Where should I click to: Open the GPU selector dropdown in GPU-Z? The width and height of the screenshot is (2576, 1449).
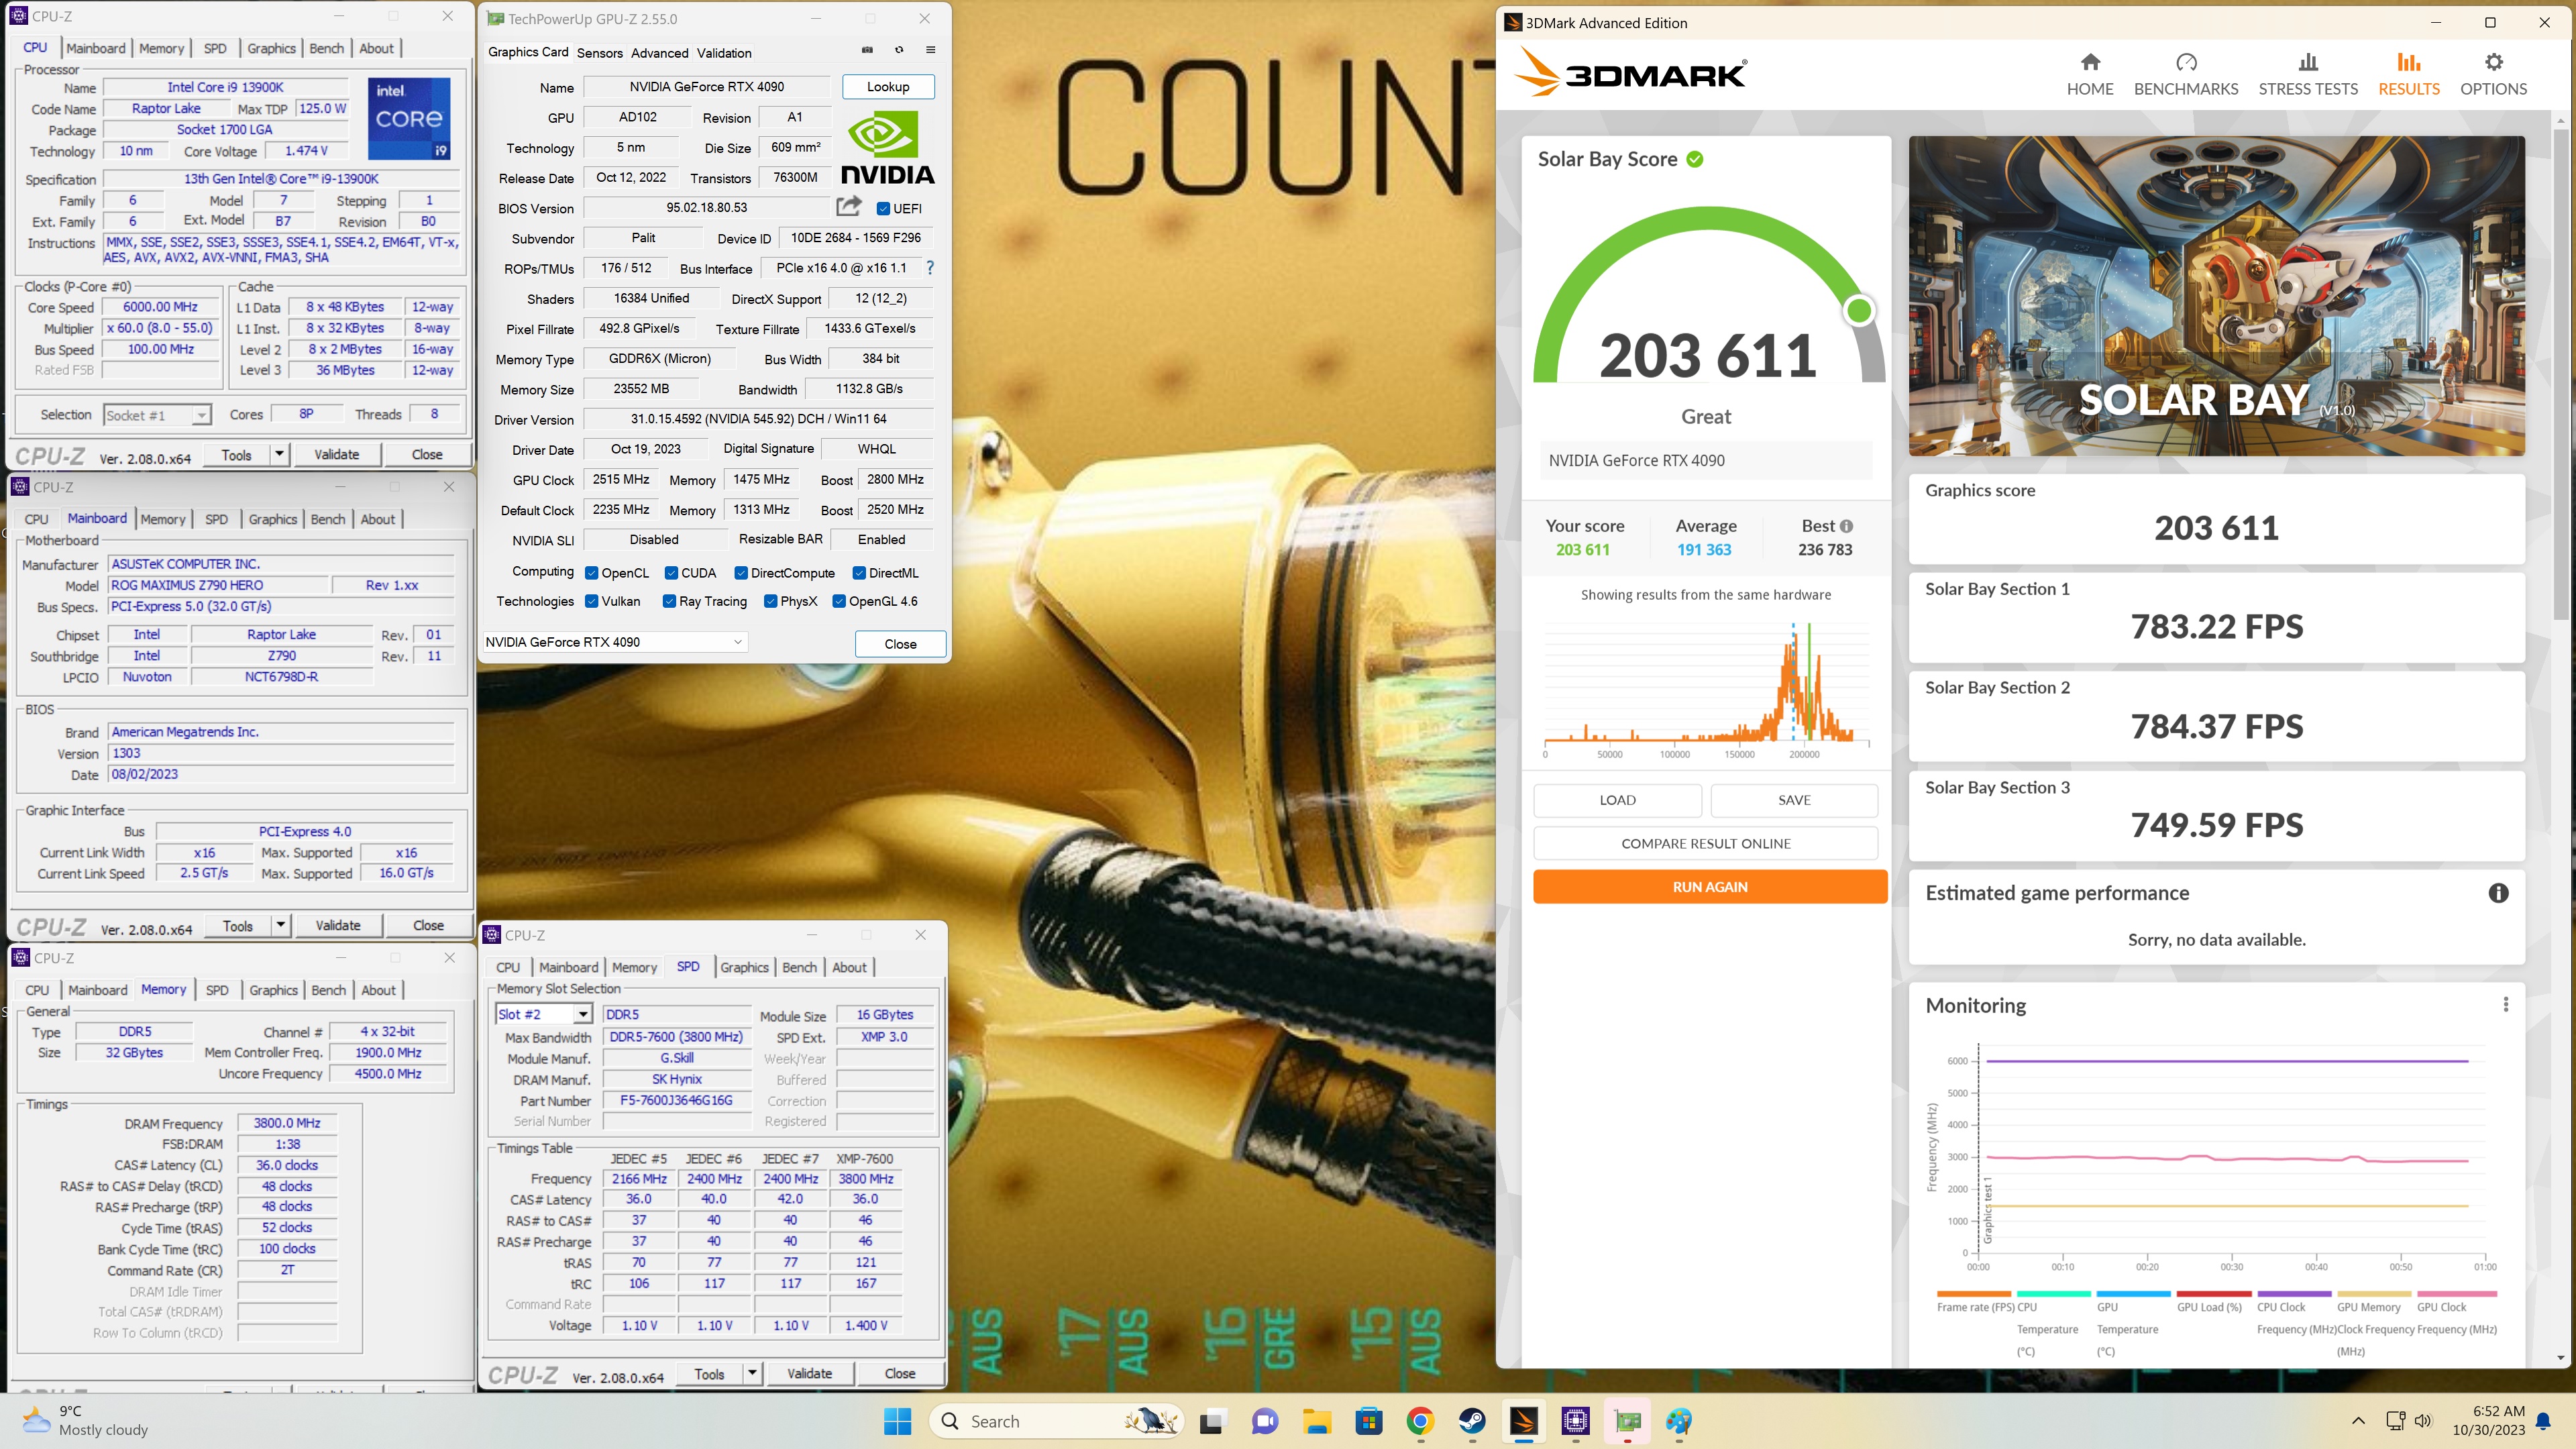(x=615, y=642)
